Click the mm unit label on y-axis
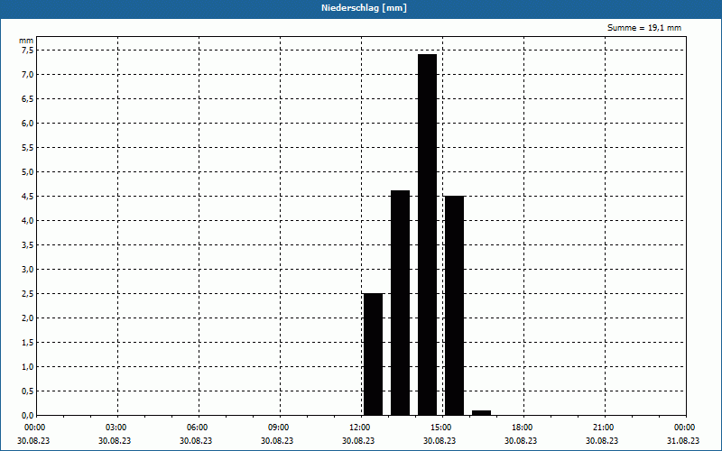 coord(26,41)
